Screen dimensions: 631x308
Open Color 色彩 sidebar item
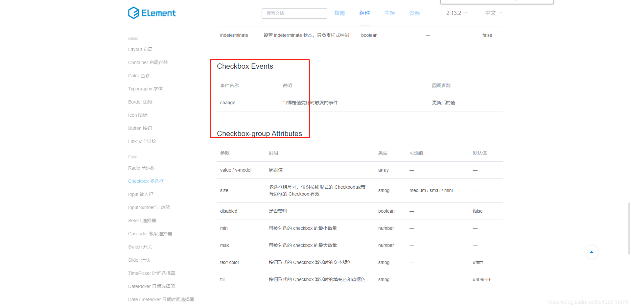point(139,76)
